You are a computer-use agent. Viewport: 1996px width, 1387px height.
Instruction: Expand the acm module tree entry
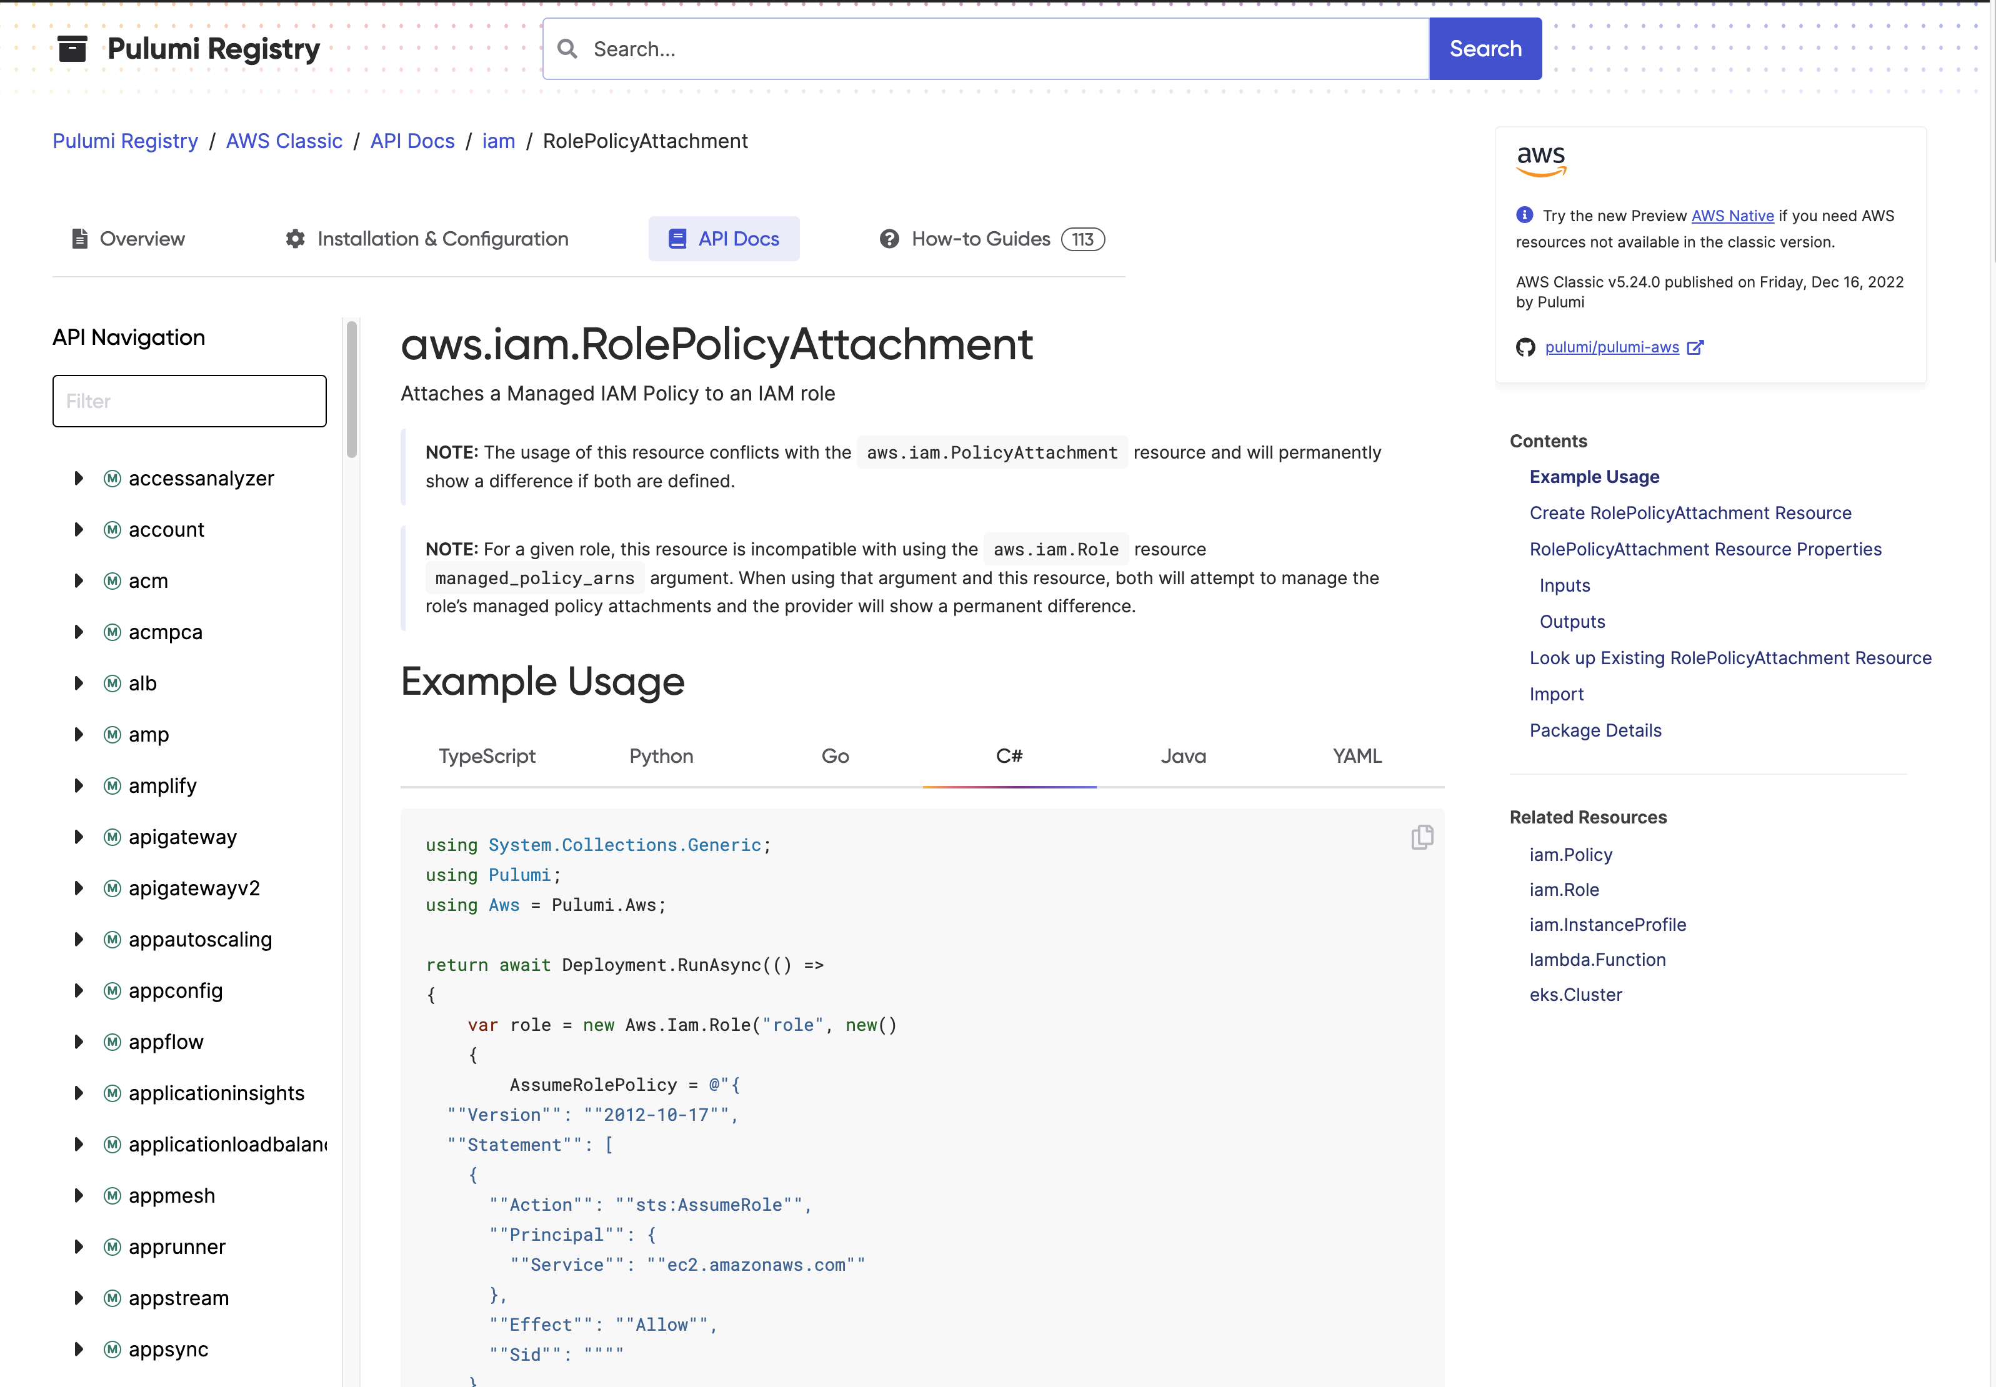pyautogui.click(x=78, y=580)
